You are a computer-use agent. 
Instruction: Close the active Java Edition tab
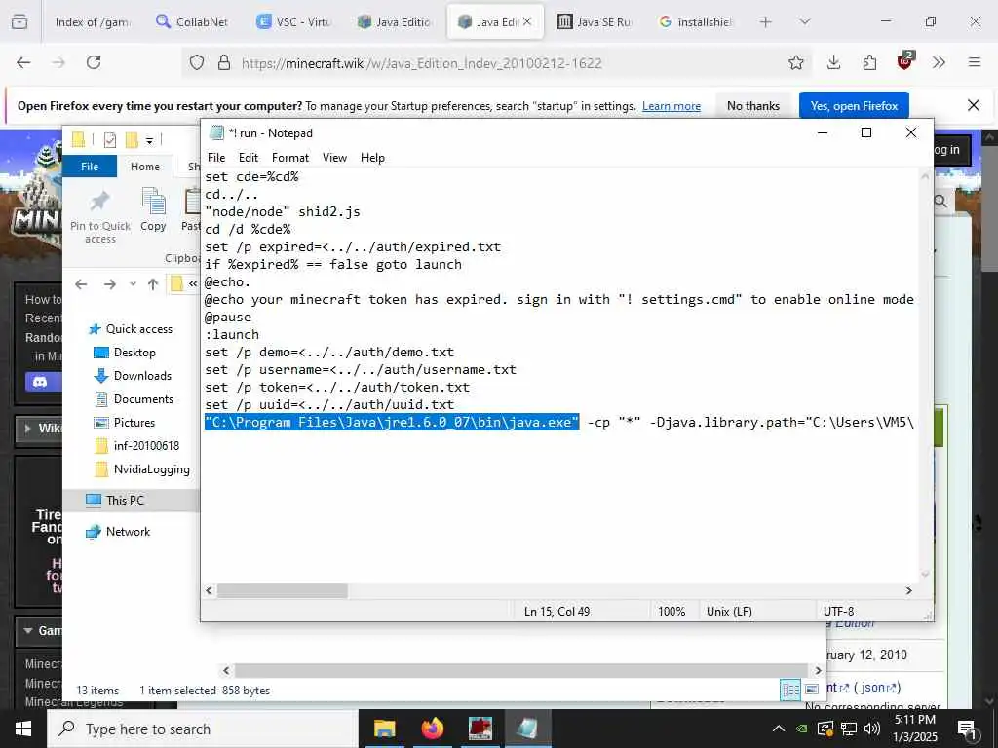[x=527, y=21]
